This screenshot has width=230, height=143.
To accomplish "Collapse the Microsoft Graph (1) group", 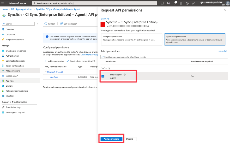I will 46,72.
